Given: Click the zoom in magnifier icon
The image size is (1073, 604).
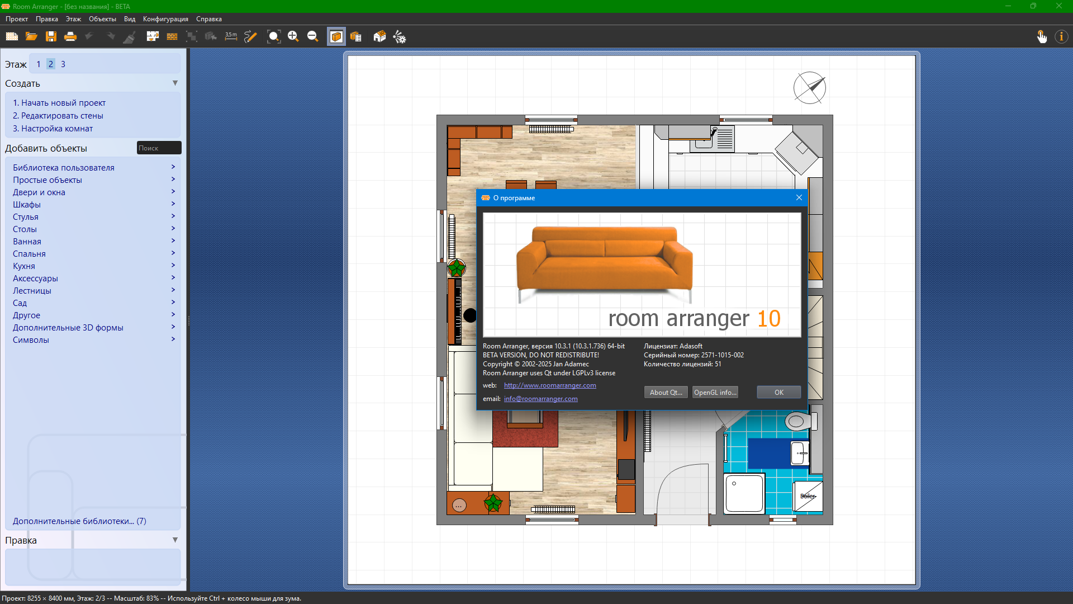Looking at the screenshot, I should (x=293, y=37).
